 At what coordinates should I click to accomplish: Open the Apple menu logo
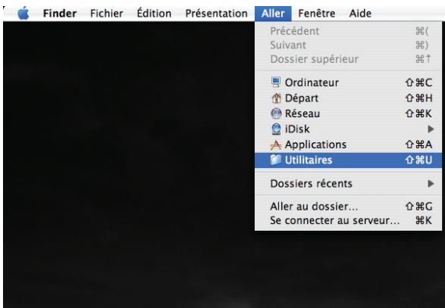24,14
